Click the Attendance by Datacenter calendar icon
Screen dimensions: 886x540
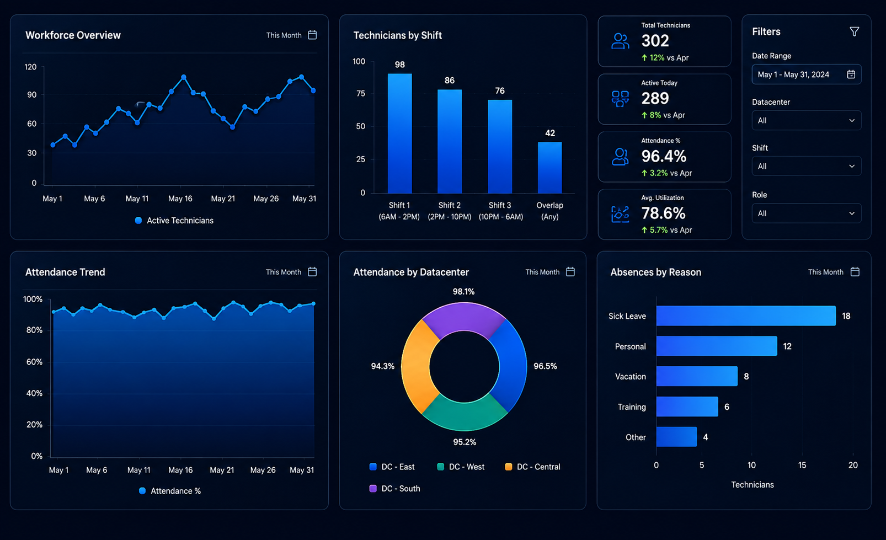pyautogui.click(x=570, y=271)
